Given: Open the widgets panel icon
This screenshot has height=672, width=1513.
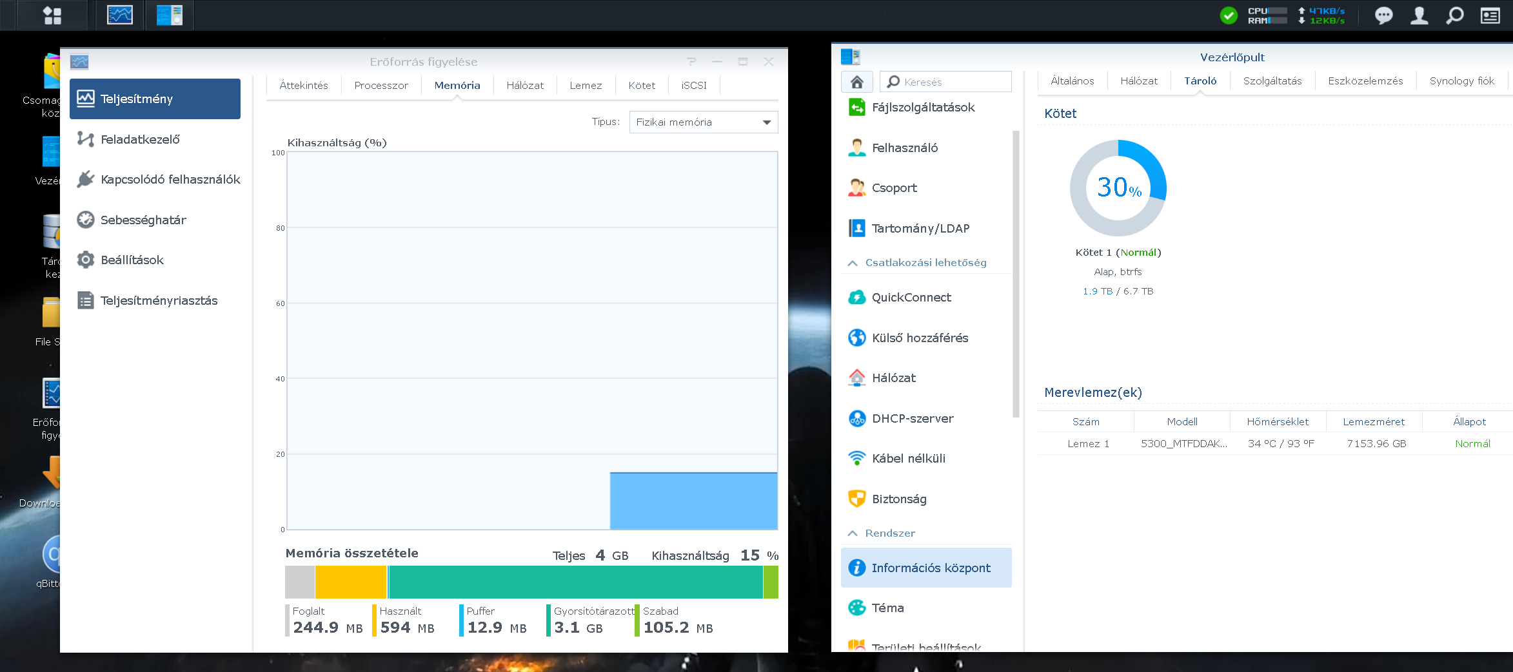Looking at the screenshot, I should click(1490, 15).
